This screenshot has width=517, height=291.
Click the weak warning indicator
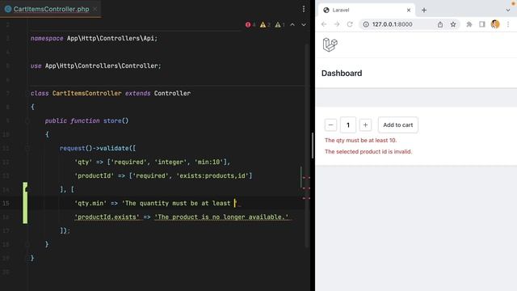[x=280, y=25]
